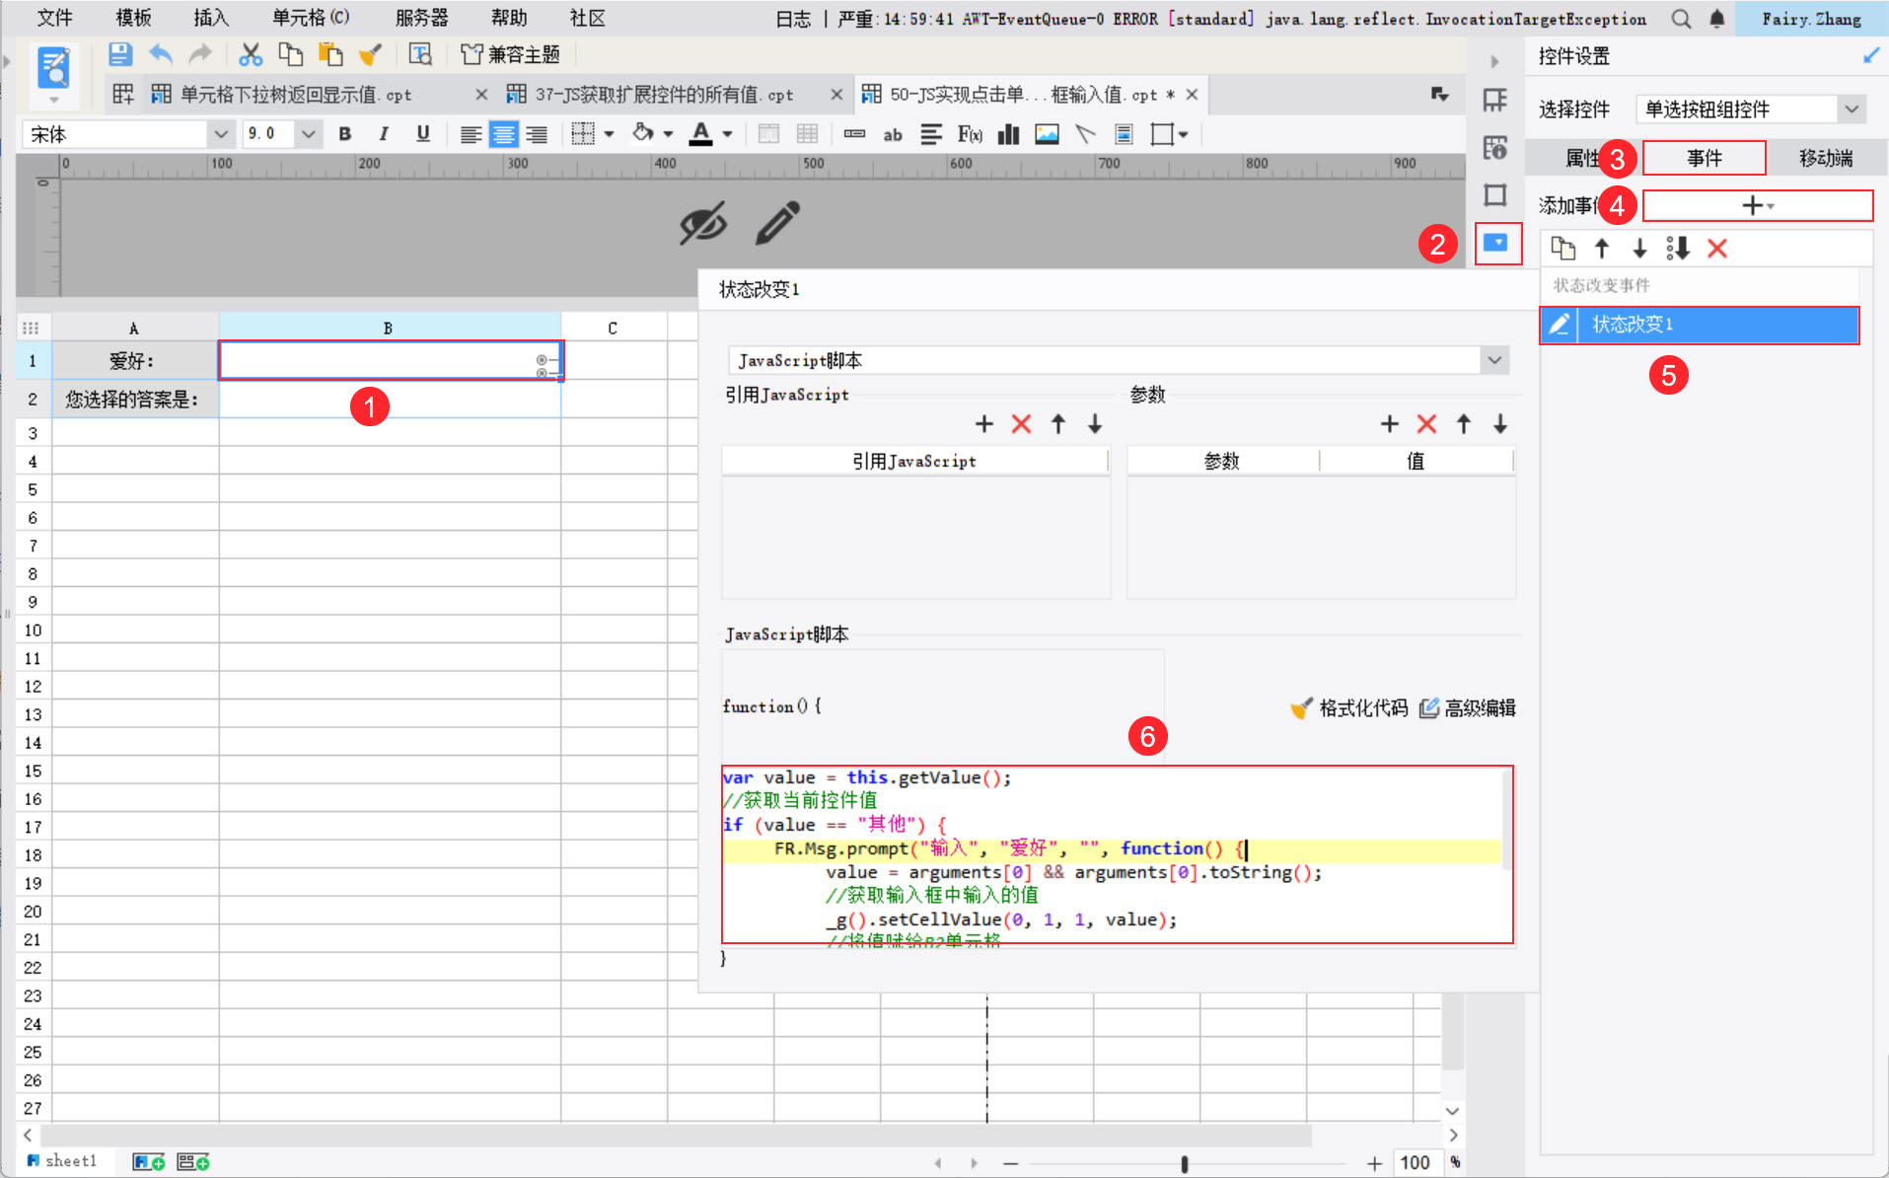Click the undo arrow icon
The image size is (1889, 1178).
(x=161, y=54)
